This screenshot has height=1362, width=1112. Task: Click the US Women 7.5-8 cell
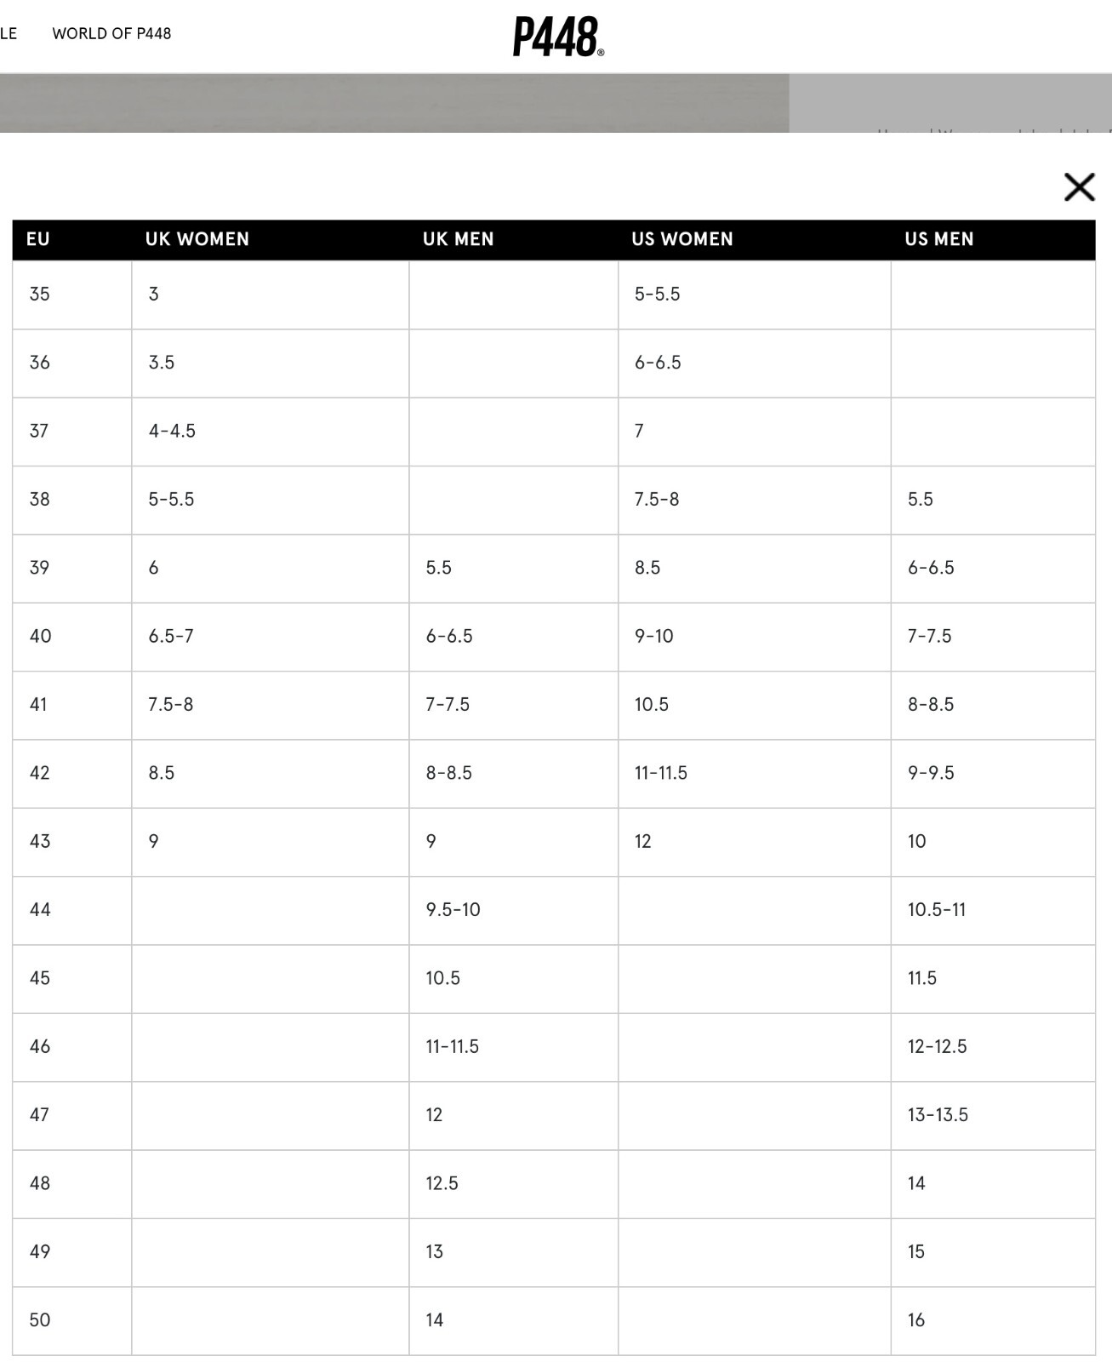tap(755, 500)
